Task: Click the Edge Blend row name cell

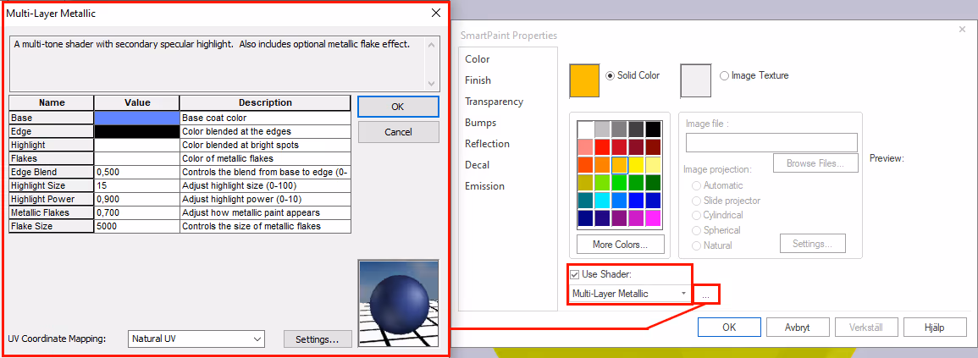Action: [52, 172]
